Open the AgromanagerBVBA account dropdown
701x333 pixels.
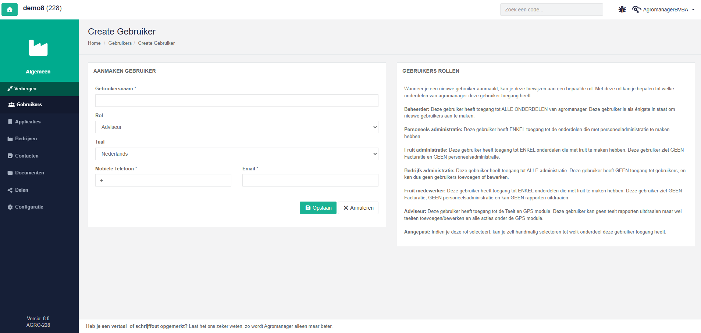(x=669, y=10)
